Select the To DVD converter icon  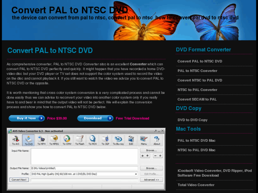pos(28,140)
